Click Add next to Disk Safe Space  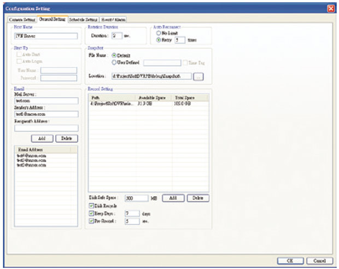[x=172, y=197]
